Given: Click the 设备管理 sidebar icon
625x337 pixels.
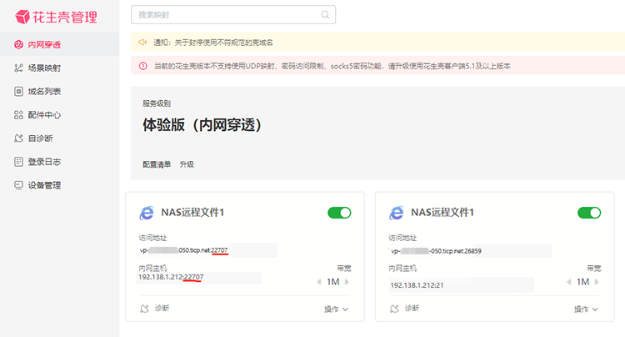Looking at the screenshot, I should tap(18, 185).
